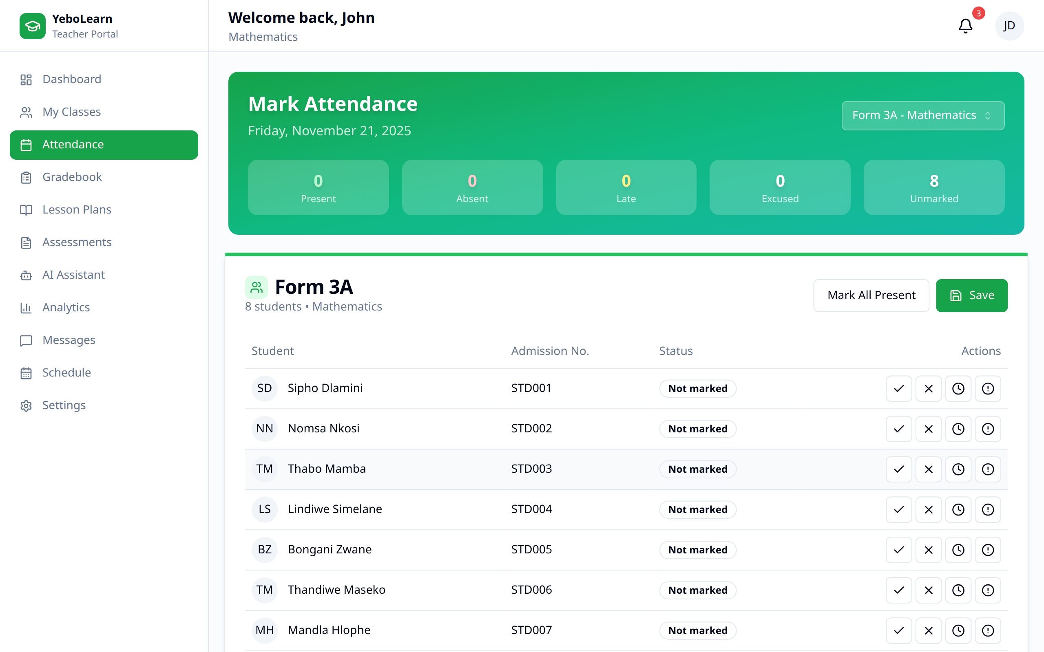Mark Sipho Dlamini as late
Image resolution: width=1044 pixels, height=652 pixels.
point(958,388)
